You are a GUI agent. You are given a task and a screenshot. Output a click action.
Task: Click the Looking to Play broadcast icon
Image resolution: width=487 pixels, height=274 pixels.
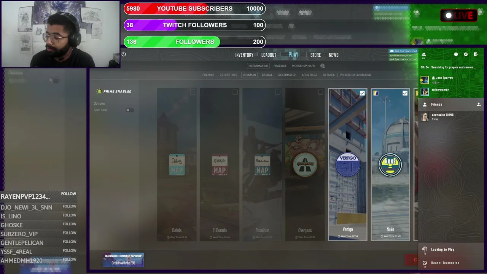point(425,250)
